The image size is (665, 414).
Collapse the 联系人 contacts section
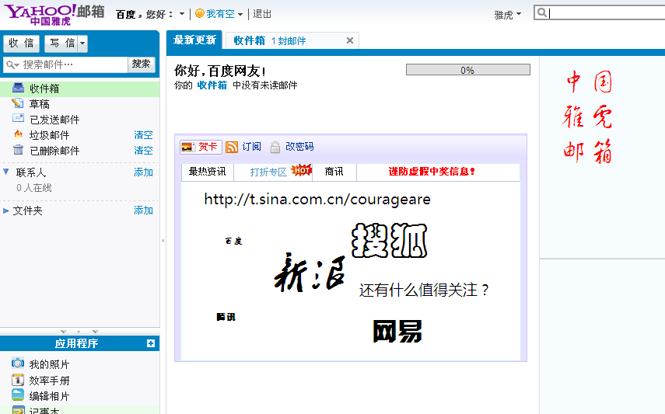pyautogui.click(x=6, y=172)
